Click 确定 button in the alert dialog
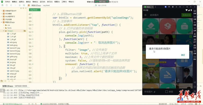Screen dimensions: 203x105 point(183,55)
